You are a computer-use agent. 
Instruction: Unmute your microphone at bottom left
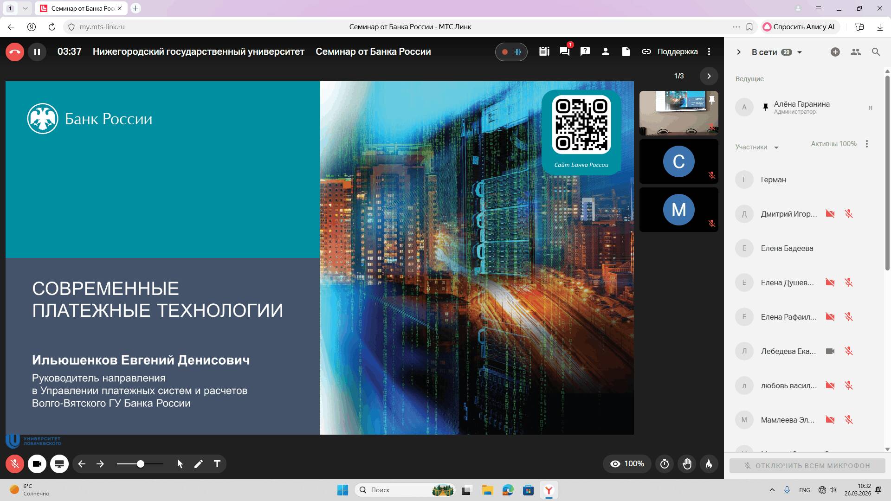pos(15,464)
